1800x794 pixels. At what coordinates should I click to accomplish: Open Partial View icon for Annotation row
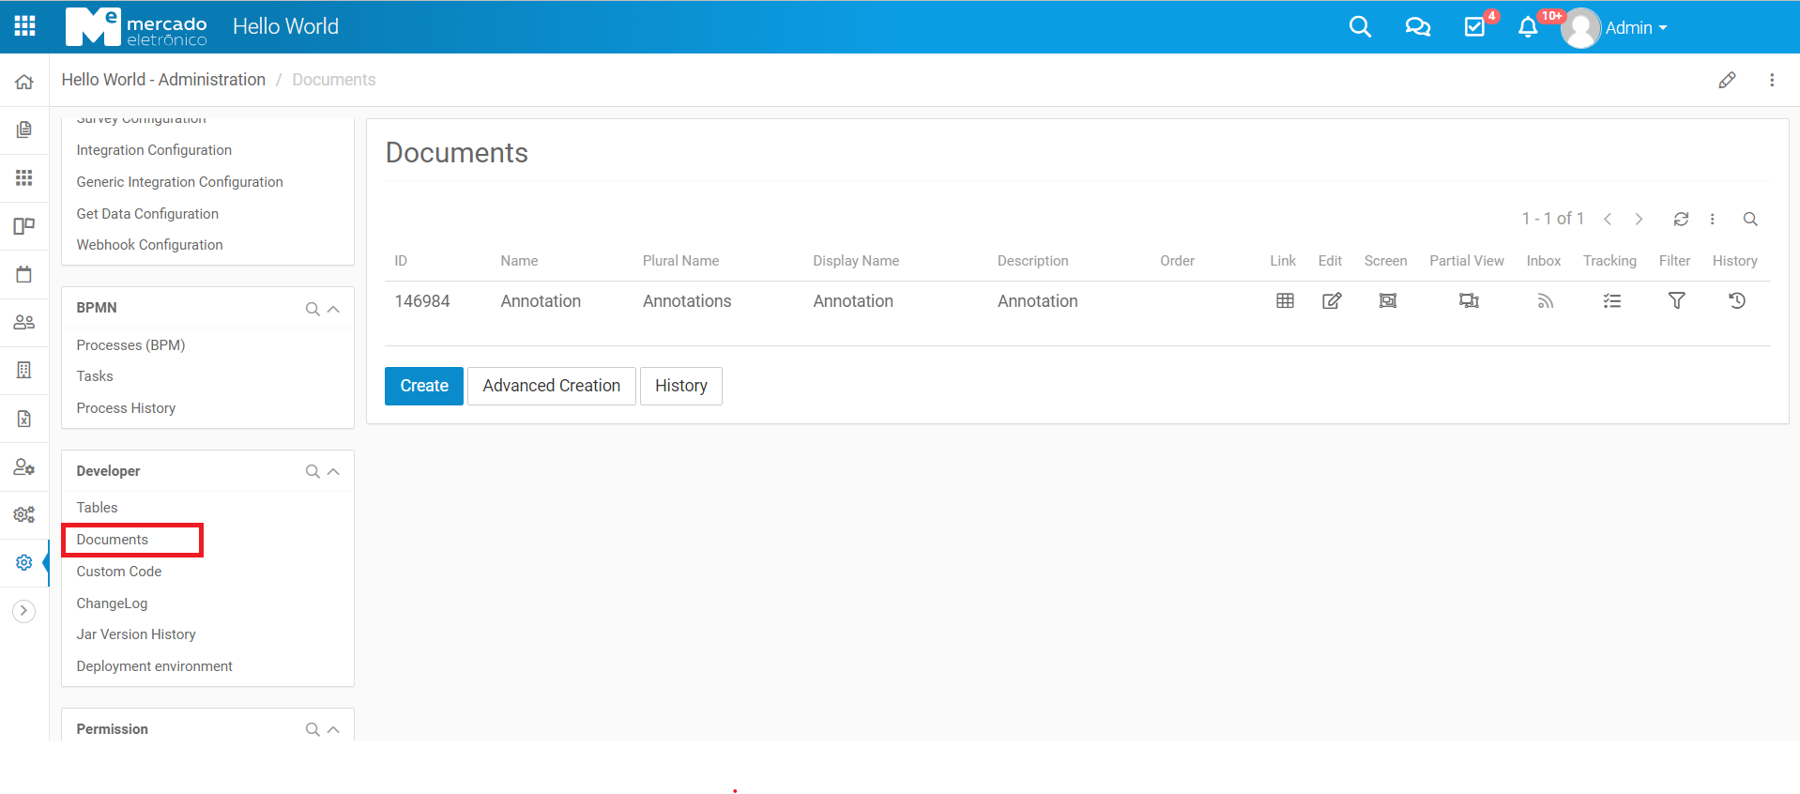pyautogui.click(x=1469, y=300)
